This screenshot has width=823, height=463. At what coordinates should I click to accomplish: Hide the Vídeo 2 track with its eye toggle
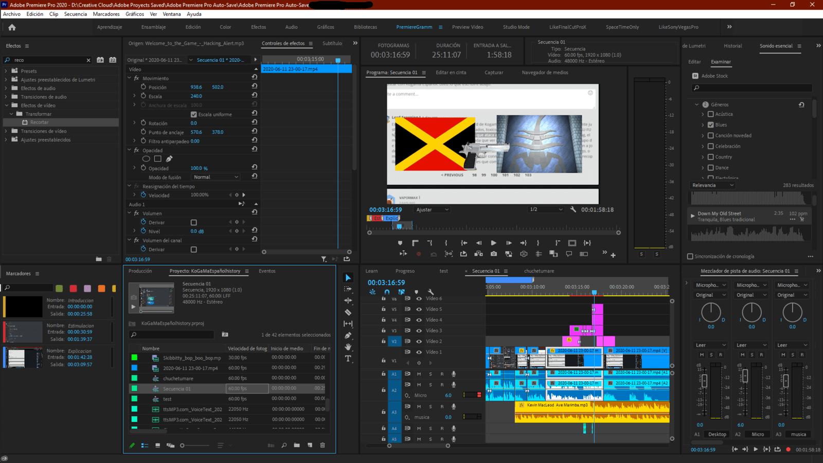pos(419,342)
